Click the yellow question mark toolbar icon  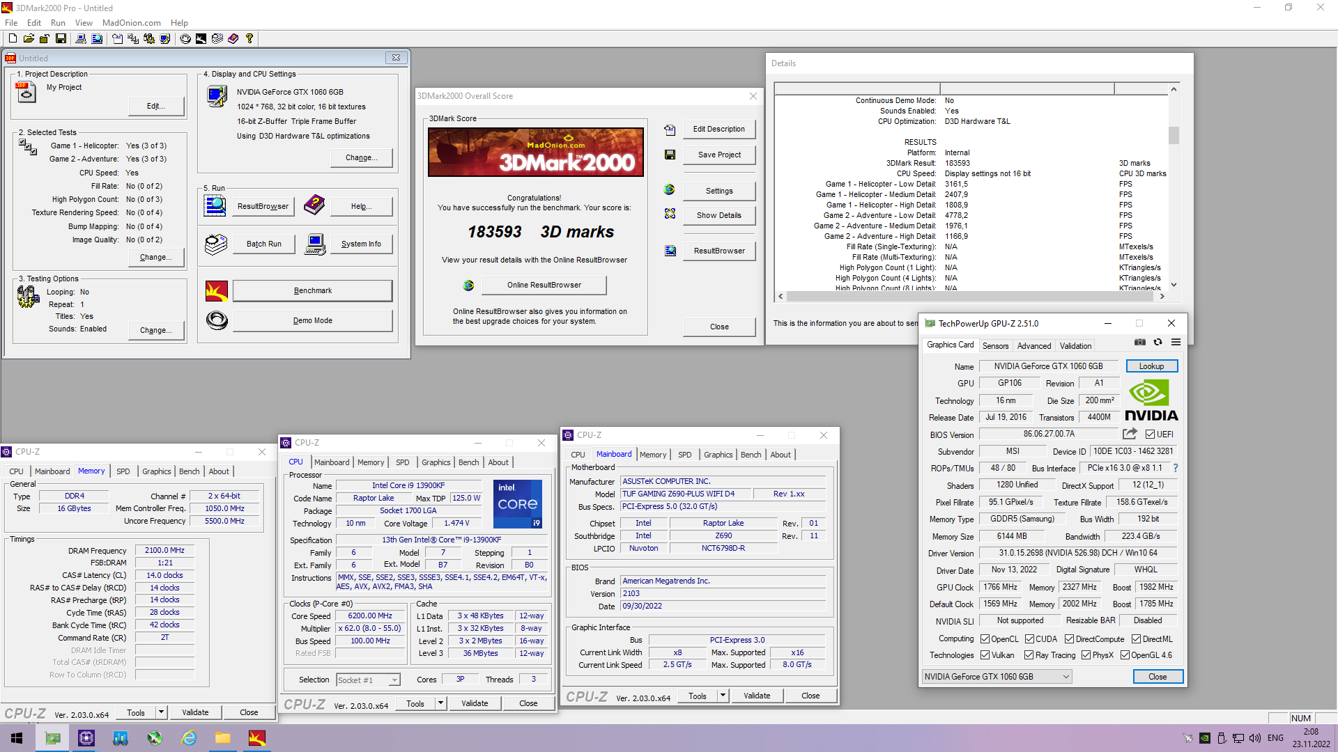click(x=249, y=39)
